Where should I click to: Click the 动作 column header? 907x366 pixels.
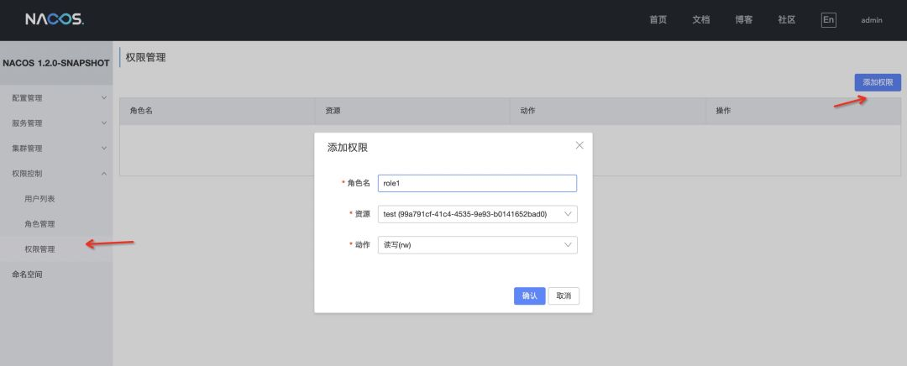(607, 111)
